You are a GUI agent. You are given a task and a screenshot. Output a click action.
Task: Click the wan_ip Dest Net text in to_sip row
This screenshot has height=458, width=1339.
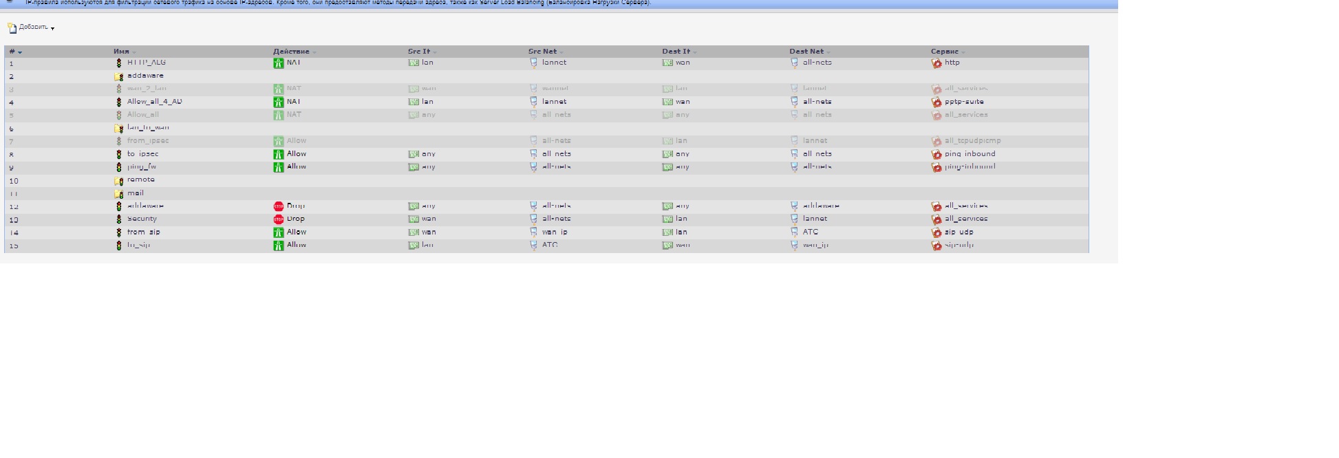click(816, 245)
